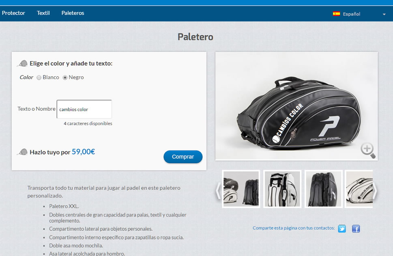
Task: Show next thumbnails with right carousel arrow
Action: pos(375,191)
